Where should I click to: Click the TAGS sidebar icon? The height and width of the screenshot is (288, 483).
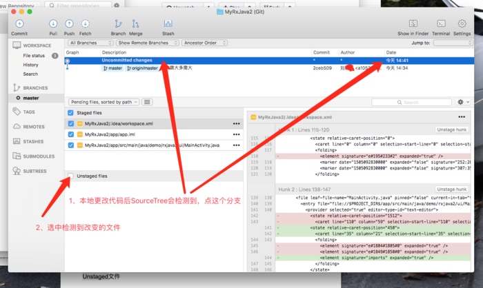[17, 112]
